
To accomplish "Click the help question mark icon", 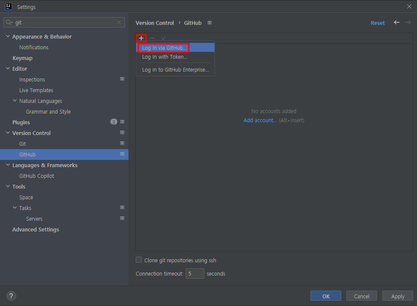I will [x=11, y=296].
